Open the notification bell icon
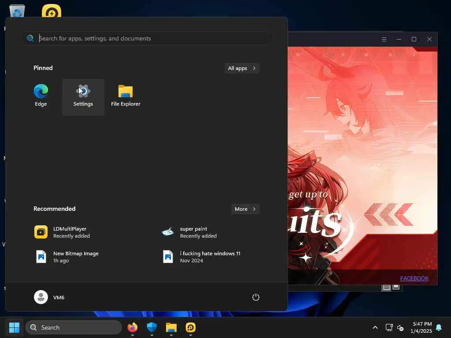Viewport: 451px width, 338px height. pyautogui.click(x=439, y=327)
